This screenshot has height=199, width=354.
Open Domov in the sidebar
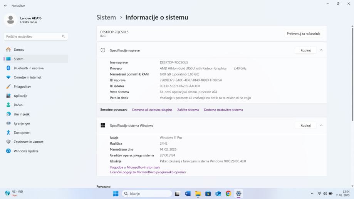pyautogui.click(x=36, y=50)
